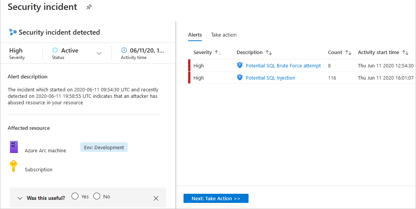Open the Potential SQL Brute Force attempt link
416x209 pixels.
click(283, 65)
